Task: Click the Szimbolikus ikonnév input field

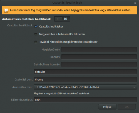Action: (x=99, y=64)
